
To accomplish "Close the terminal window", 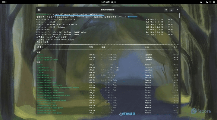I will click(x=178, y=10).
